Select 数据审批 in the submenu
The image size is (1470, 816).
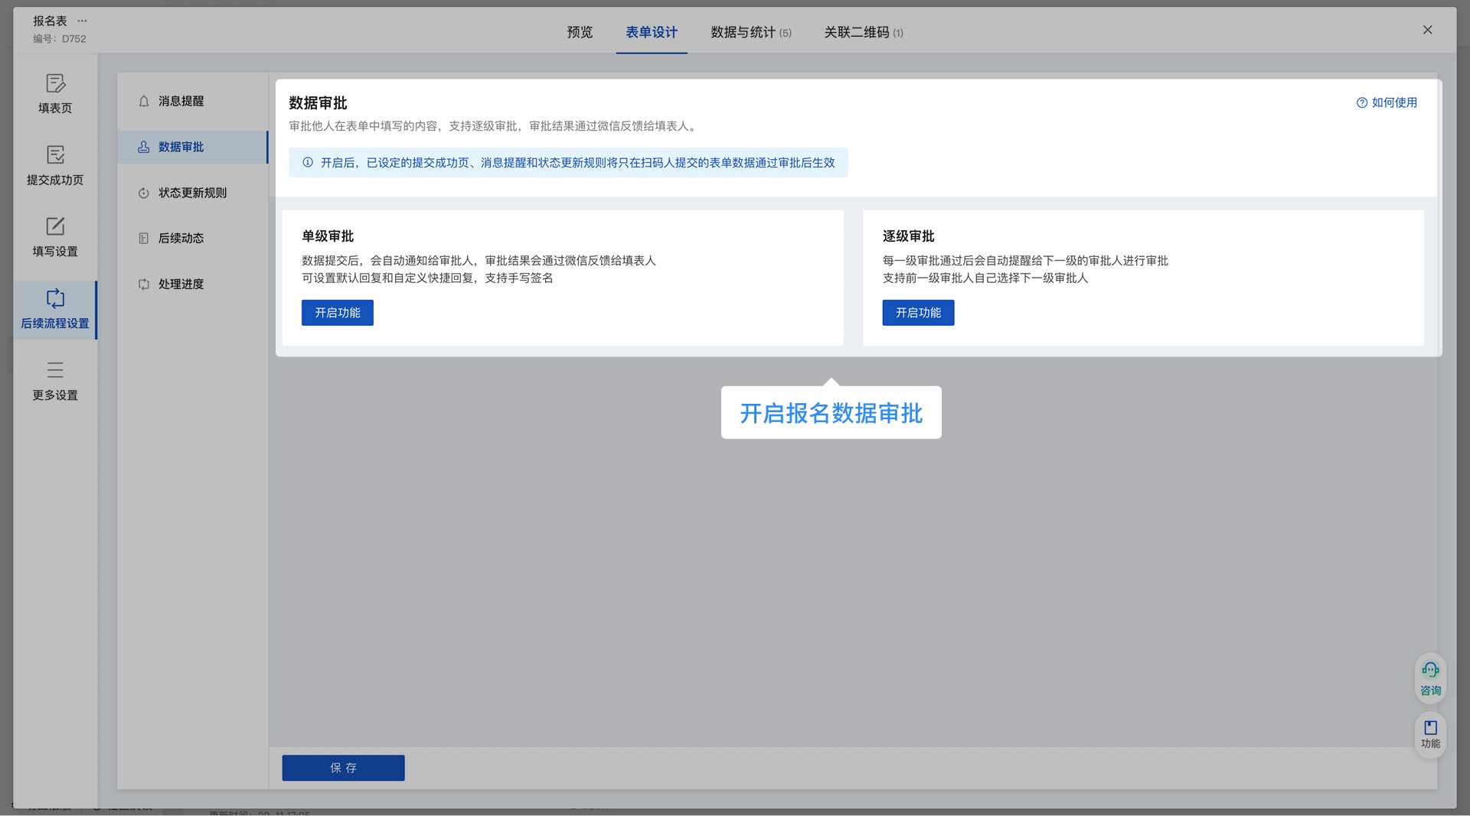(x=181, y=147)
